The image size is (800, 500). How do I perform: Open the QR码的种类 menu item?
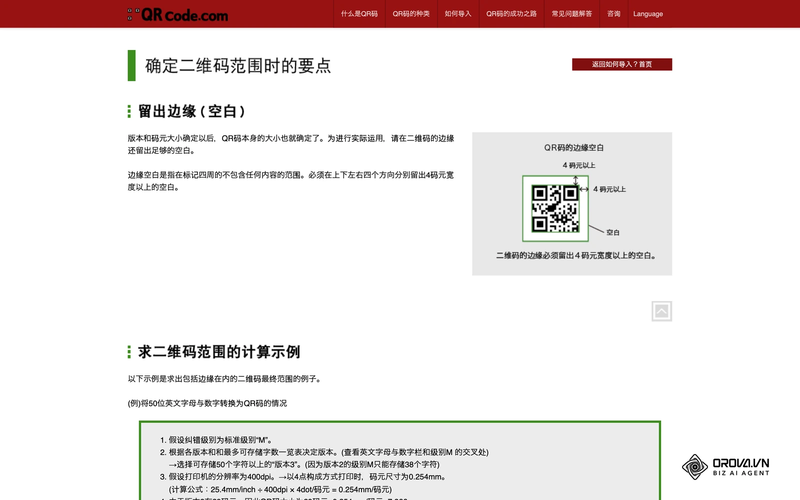pyautogui.click(x=411, y=14)
